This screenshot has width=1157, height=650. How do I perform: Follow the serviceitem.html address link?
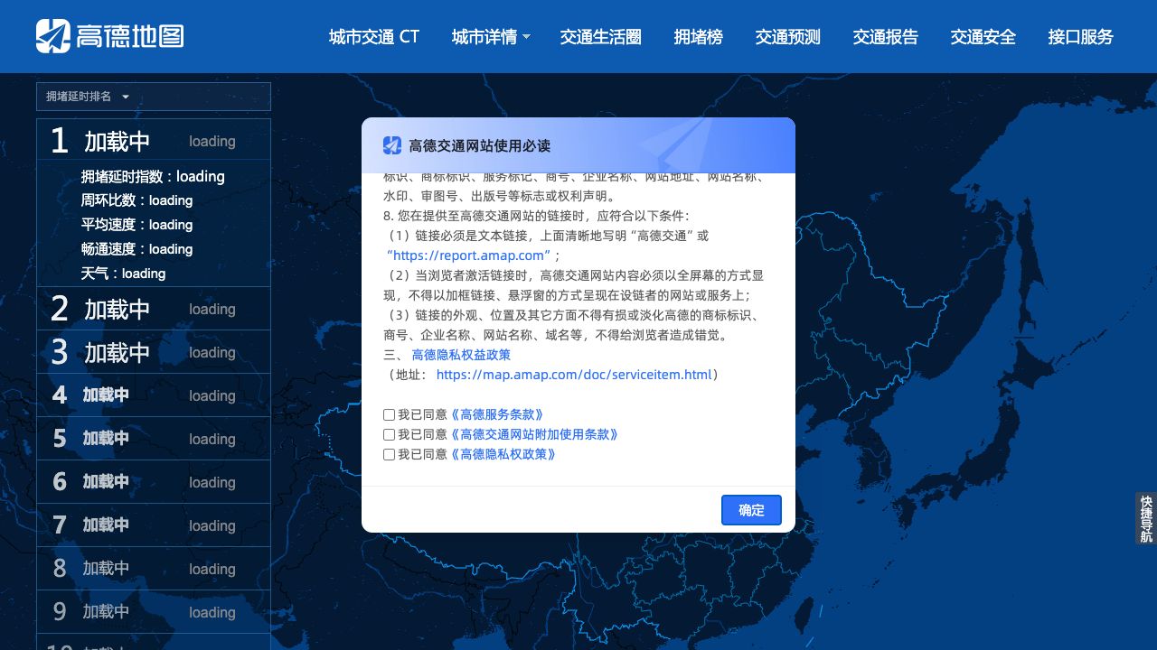tap(574, 375)
